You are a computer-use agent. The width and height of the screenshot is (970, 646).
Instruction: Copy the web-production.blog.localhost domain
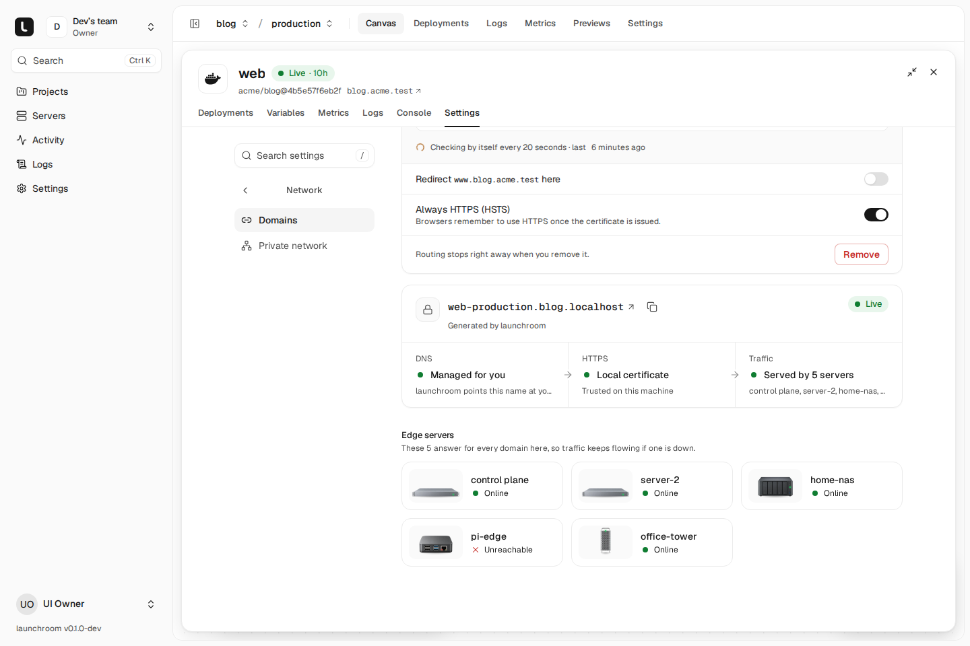click(x=652, y=307)
